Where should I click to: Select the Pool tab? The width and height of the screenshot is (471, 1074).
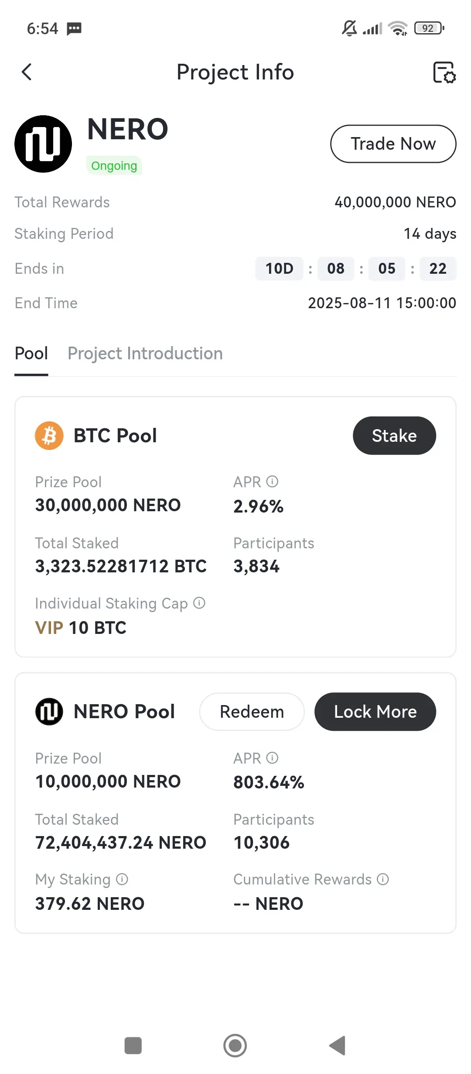pos(31,353)
